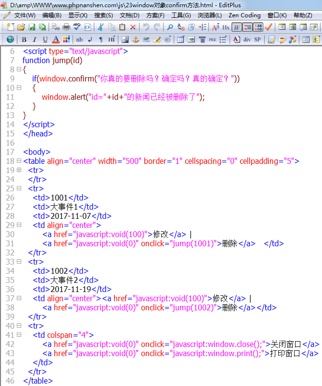Collapse the tr fold at line 25
This screenshot has width=322, height=386.
tap(19, 188)
